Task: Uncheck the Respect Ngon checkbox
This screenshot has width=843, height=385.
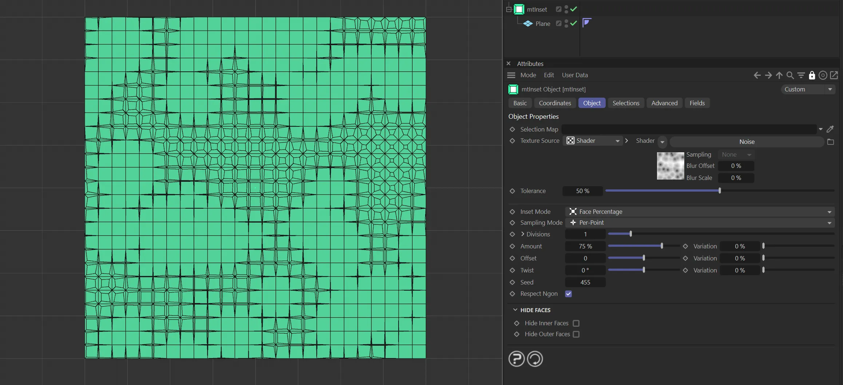Action: tap(568, 294)
